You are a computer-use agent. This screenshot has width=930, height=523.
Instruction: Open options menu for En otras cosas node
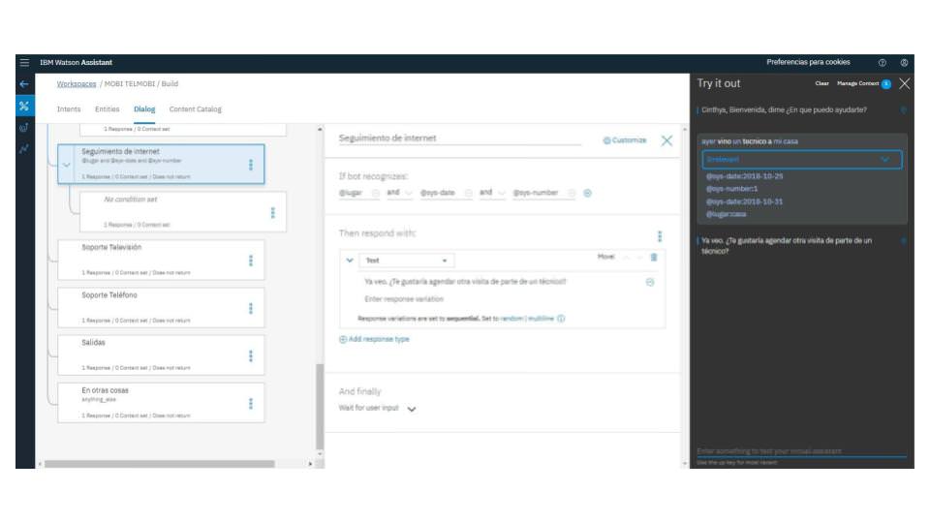click(x=251, y=404)
